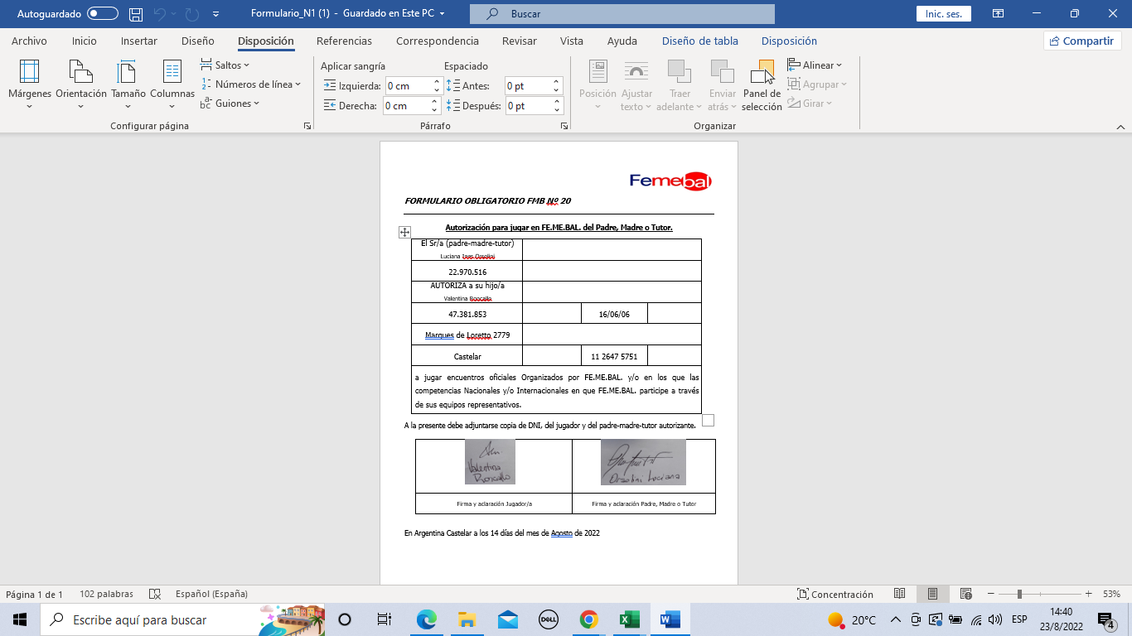Select the web layout view button
The width and height of the screenshot is (1132, 636).
coord(965,594)
